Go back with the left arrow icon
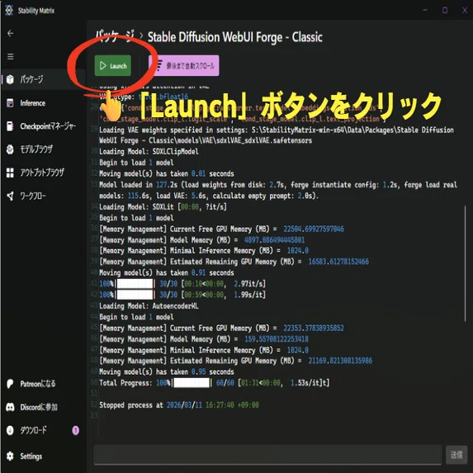This screenshot has height=473, width=473. pos(11,33)
